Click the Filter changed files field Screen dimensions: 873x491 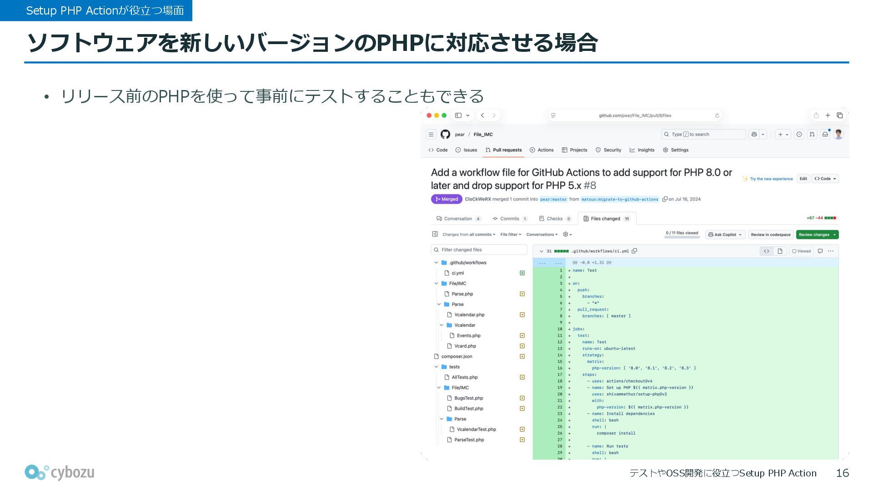coord(479,250)
